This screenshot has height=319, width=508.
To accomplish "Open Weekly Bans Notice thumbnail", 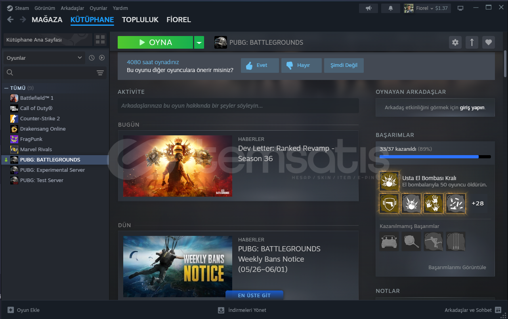I will 178,266.
